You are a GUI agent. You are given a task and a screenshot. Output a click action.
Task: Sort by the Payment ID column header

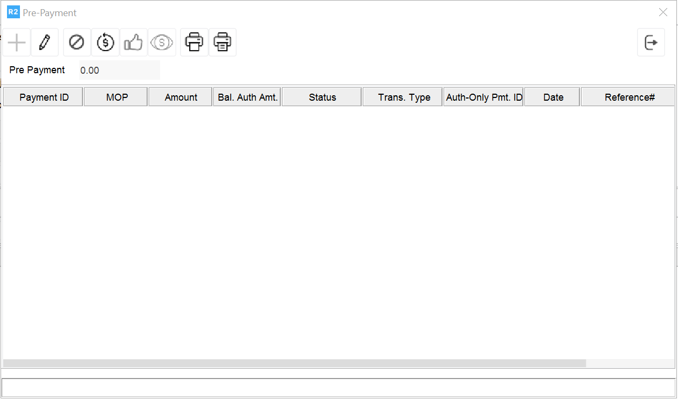pyautogui.click(x=44, y=97)
